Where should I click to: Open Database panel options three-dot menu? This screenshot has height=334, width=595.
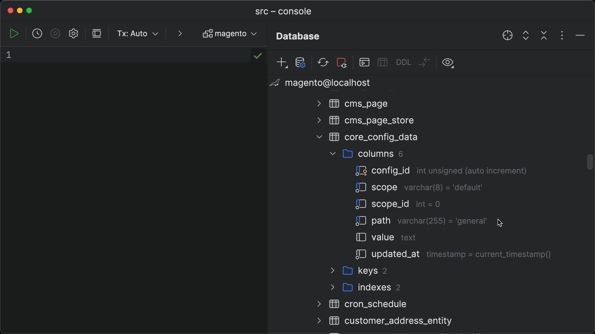pos(562,36)
